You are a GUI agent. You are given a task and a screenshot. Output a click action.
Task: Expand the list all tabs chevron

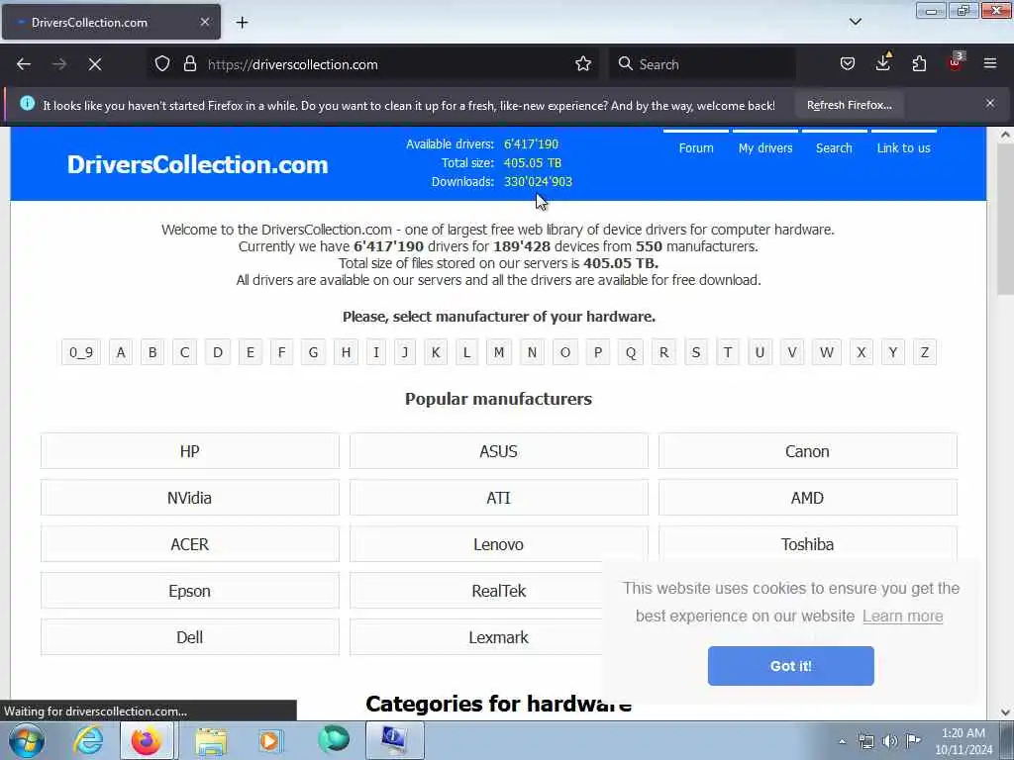(x=855, y=22)
